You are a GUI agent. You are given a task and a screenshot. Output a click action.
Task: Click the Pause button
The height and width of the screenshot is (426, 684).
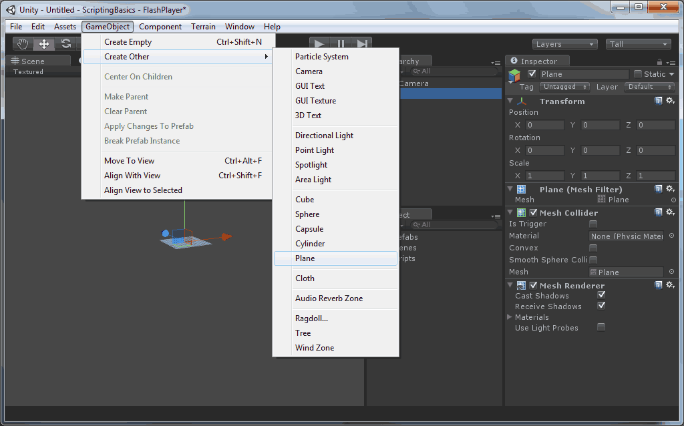coord(341,43)
